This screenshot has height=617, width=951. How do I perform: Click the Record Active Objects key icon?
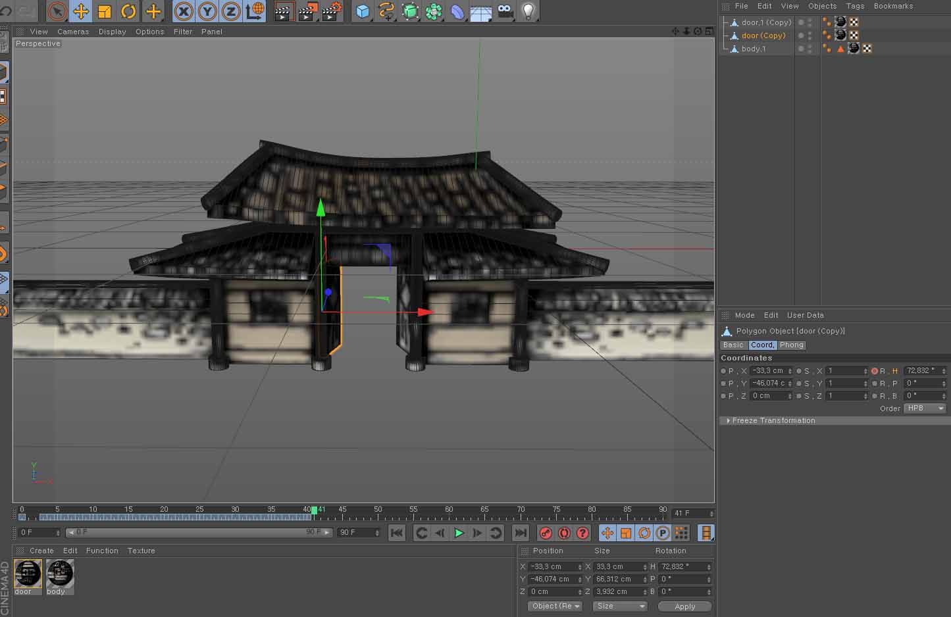tap(546, 533)
